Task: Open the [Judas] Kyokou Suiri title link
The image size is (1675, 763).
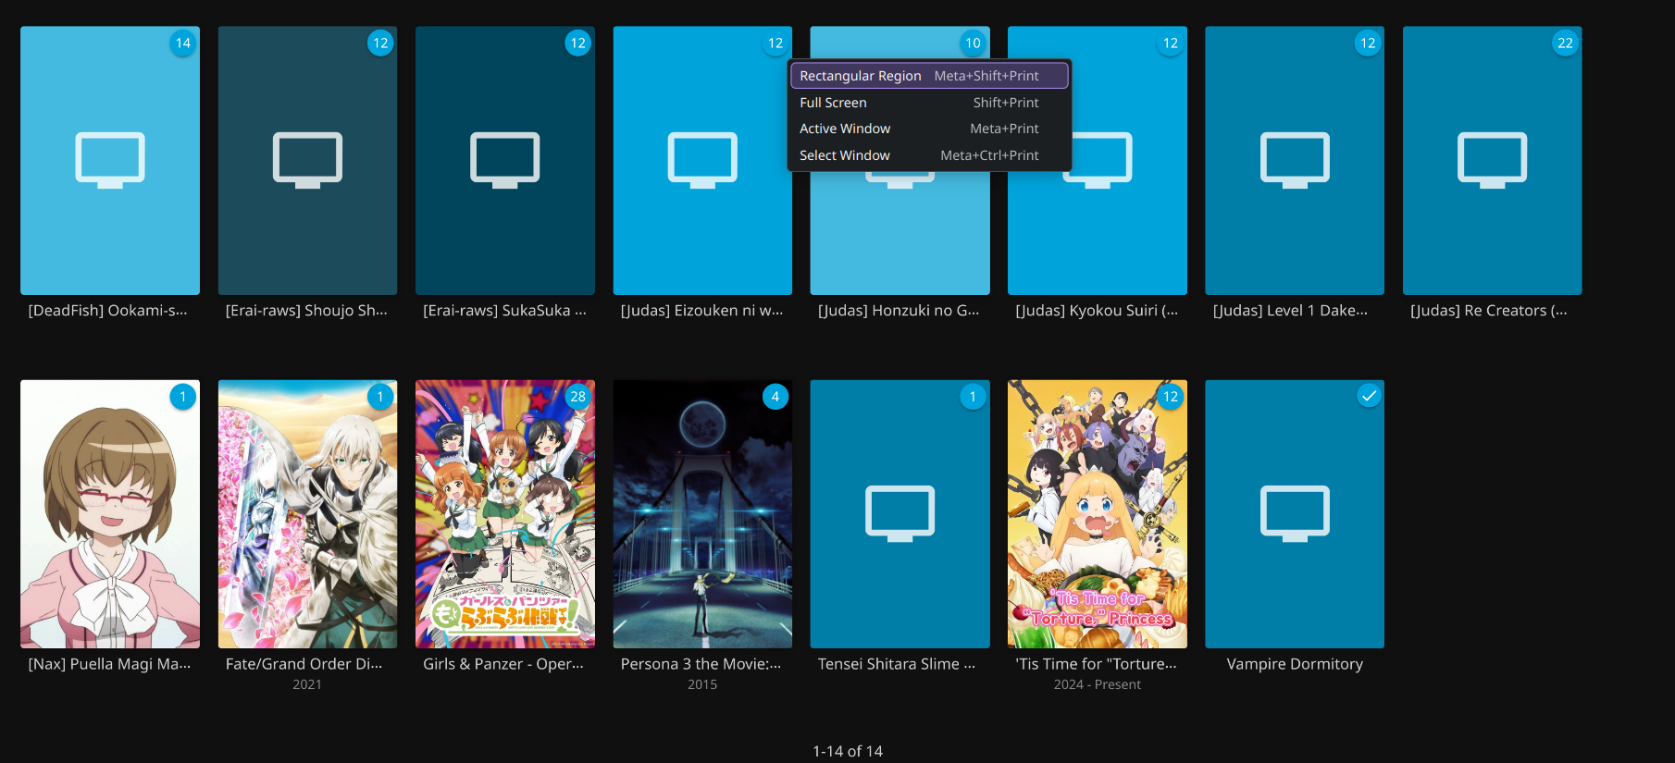Action: [1097, 311]
